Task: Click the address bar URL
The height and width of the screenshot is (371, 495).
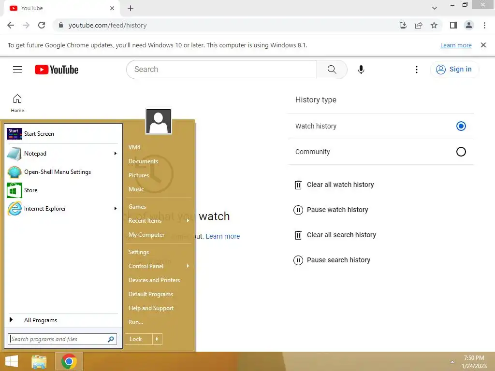Action: coord(107,25)
